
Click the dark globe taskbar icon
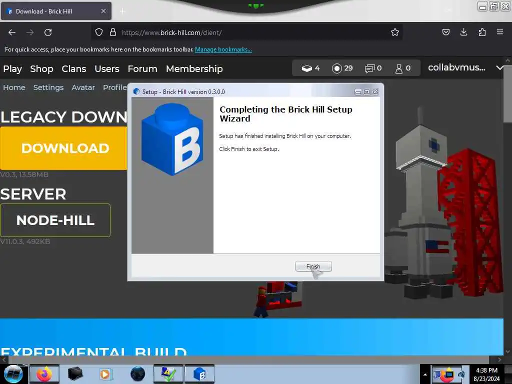click(x=137, y=374)
